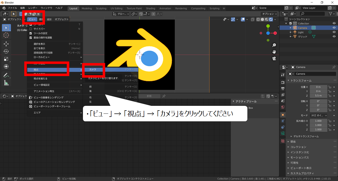
Task: Open the Physics properties tab icon
Action: [283, 121]
